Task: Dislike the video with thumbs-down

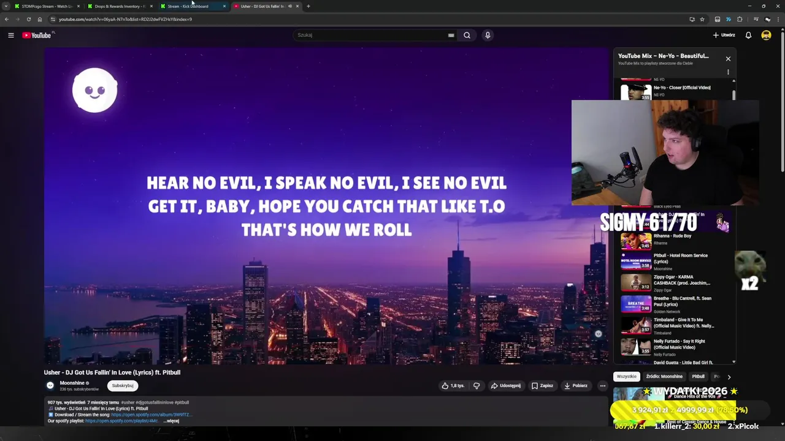Action: pos(477,386)
